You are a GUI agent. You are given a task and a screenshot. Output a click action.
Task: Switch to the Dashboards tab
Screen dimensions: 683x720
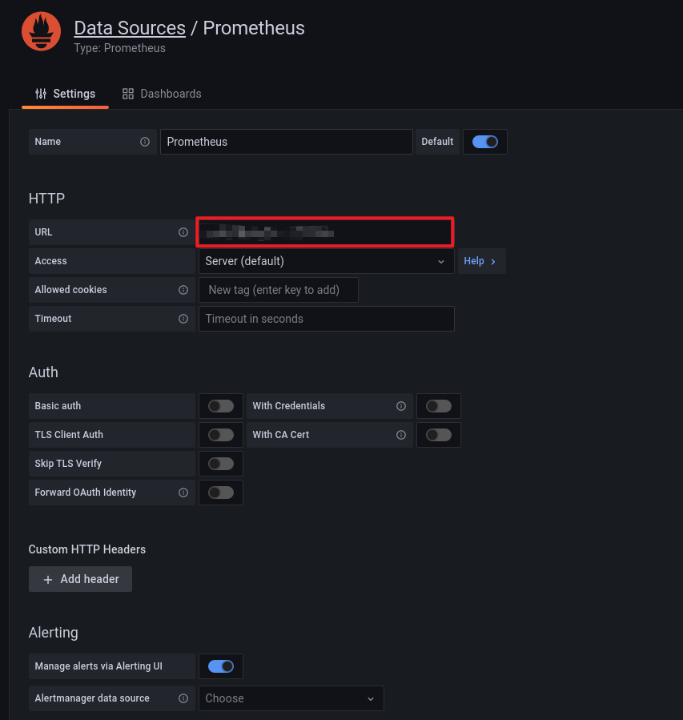[x=162, y=94]
